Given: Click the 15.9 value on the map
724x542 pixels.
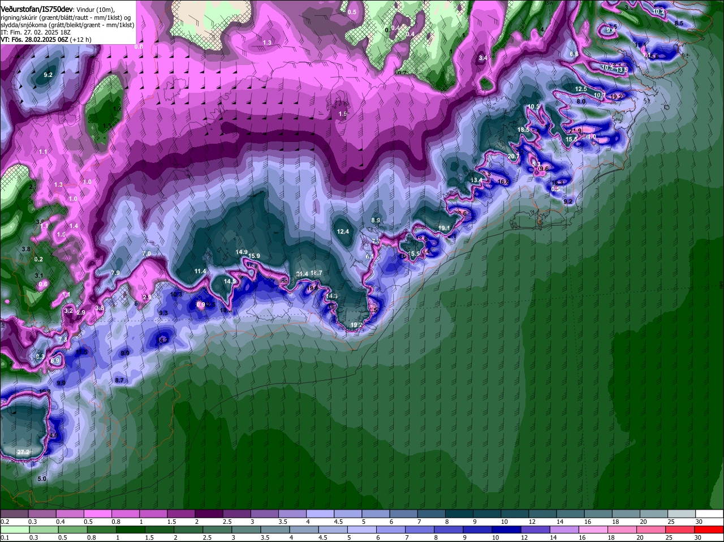Looking at the screenshot, I should [x=254, y=256].
